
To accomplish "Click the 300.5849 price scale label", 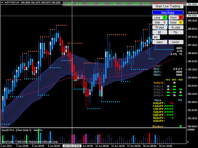I will coord(192,4).
